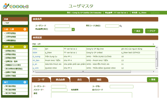Click the horizontal scrollbar thumb in results
The width and height of the screenshot is (167, 100).
coord(83,72)
